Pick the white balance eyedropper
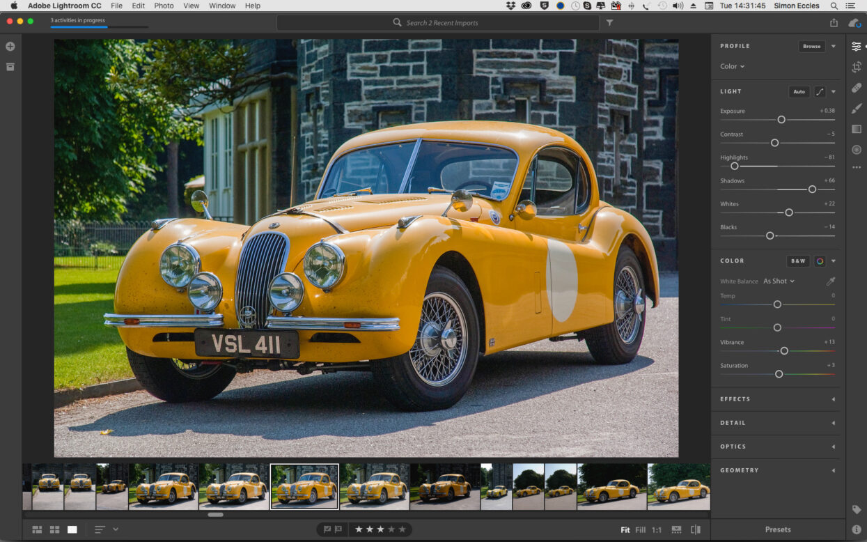Image resolution: width=867 pixels, height=542 pixels. [830, 281]
